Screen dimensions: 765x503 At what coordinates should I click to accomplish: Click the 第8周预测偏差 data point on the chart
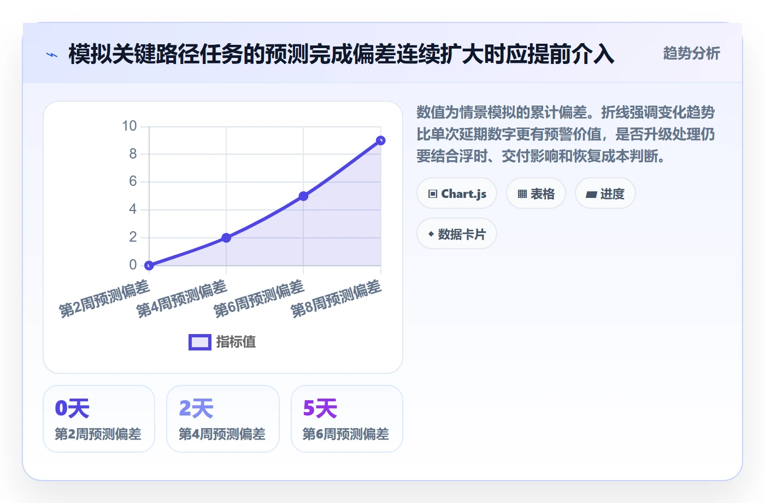click(x=381, y=141)
